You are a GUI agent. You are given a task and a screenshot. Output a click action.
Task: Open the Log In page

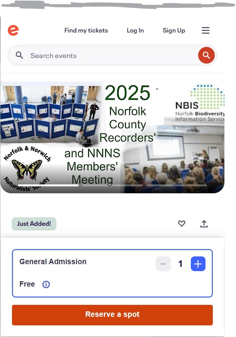tap(135, 30)
